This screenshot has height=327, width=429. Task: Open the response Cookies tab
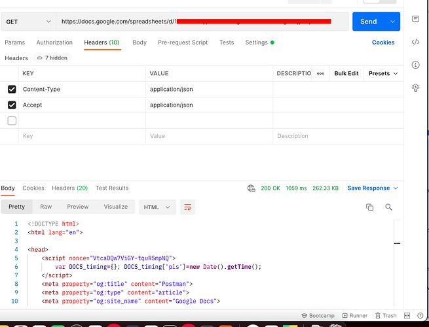(33, 188)
